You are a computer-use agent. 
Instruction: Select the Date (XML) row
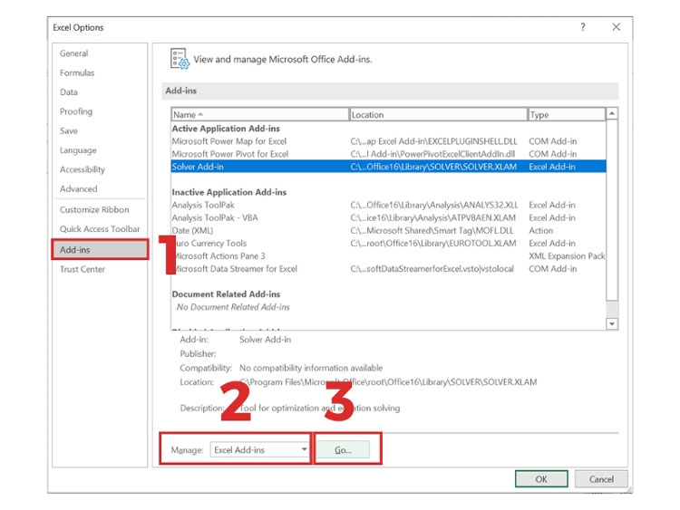point(388,230)
